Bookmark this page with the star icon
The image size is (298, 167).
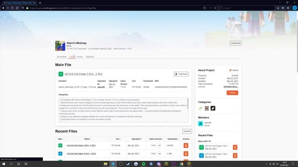pos(215,8)
